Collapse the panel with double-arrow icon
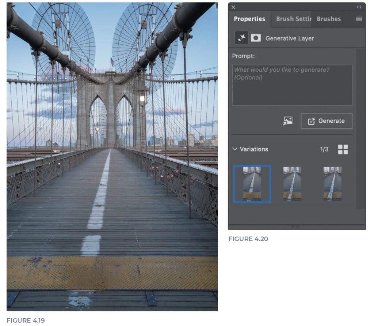The image size is (374, 326). [359, 7]
